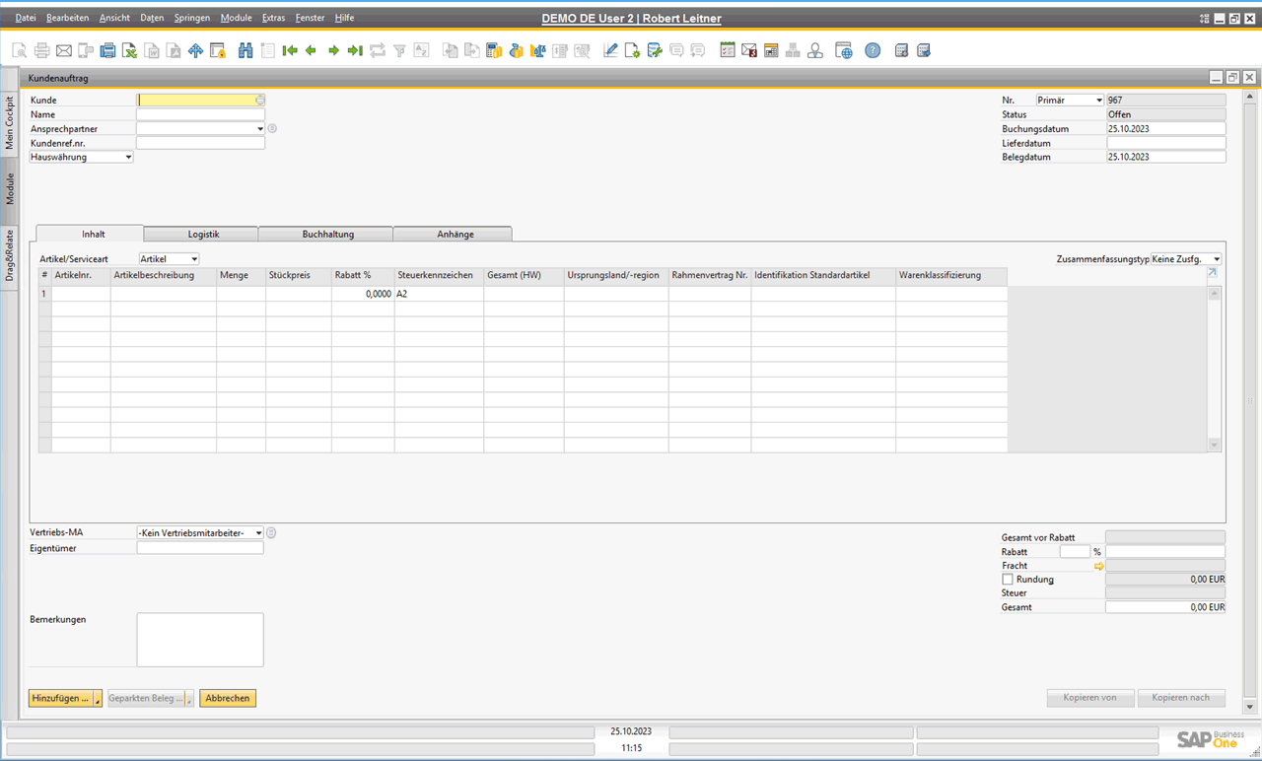The height and width of the screenshot is (761, 1262).
Task: Go to the next data record
Action: pyautogui.click(x=333, y=50)
